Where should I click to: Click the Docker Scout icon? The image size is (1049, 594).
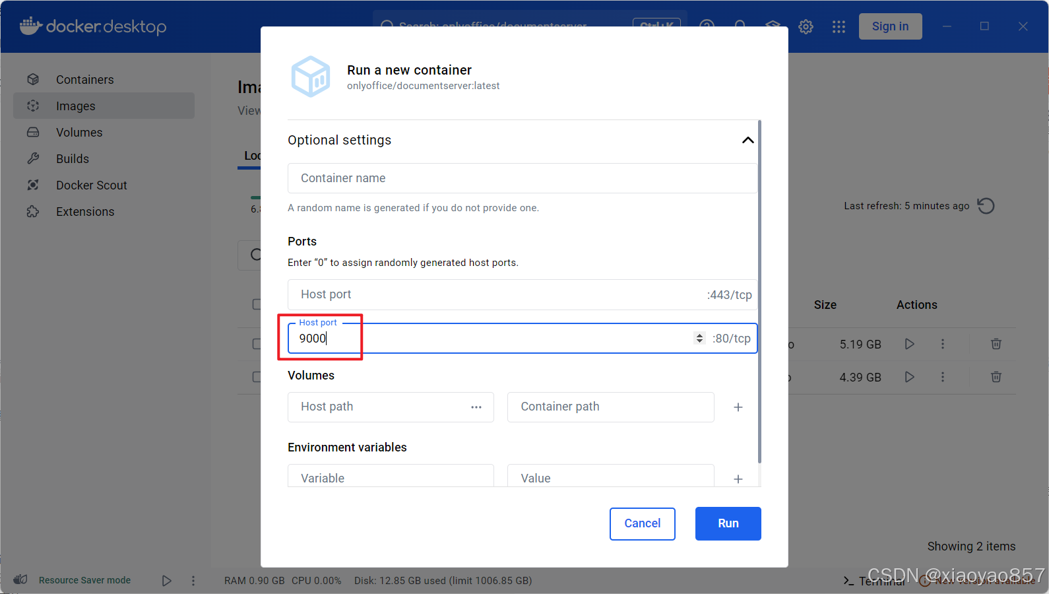click(33, 185)
